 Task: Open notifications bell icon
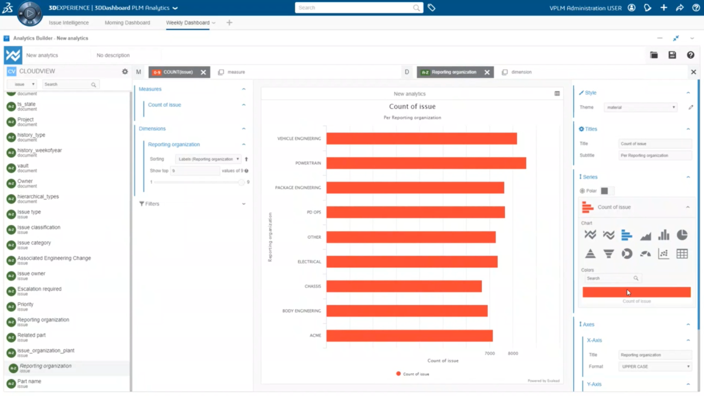tap(648, 8)
